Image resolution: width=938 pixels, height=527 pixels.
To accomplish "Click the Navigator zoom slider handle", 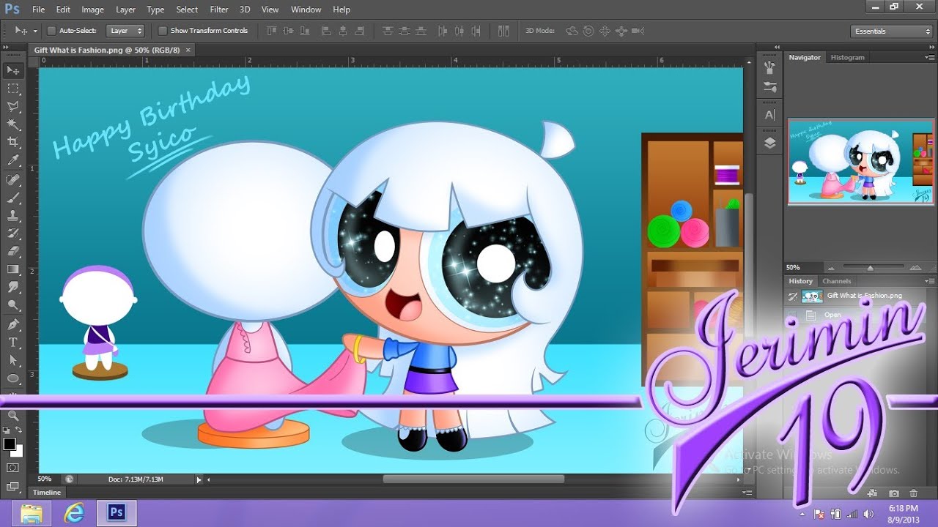I will coord(870,268).
